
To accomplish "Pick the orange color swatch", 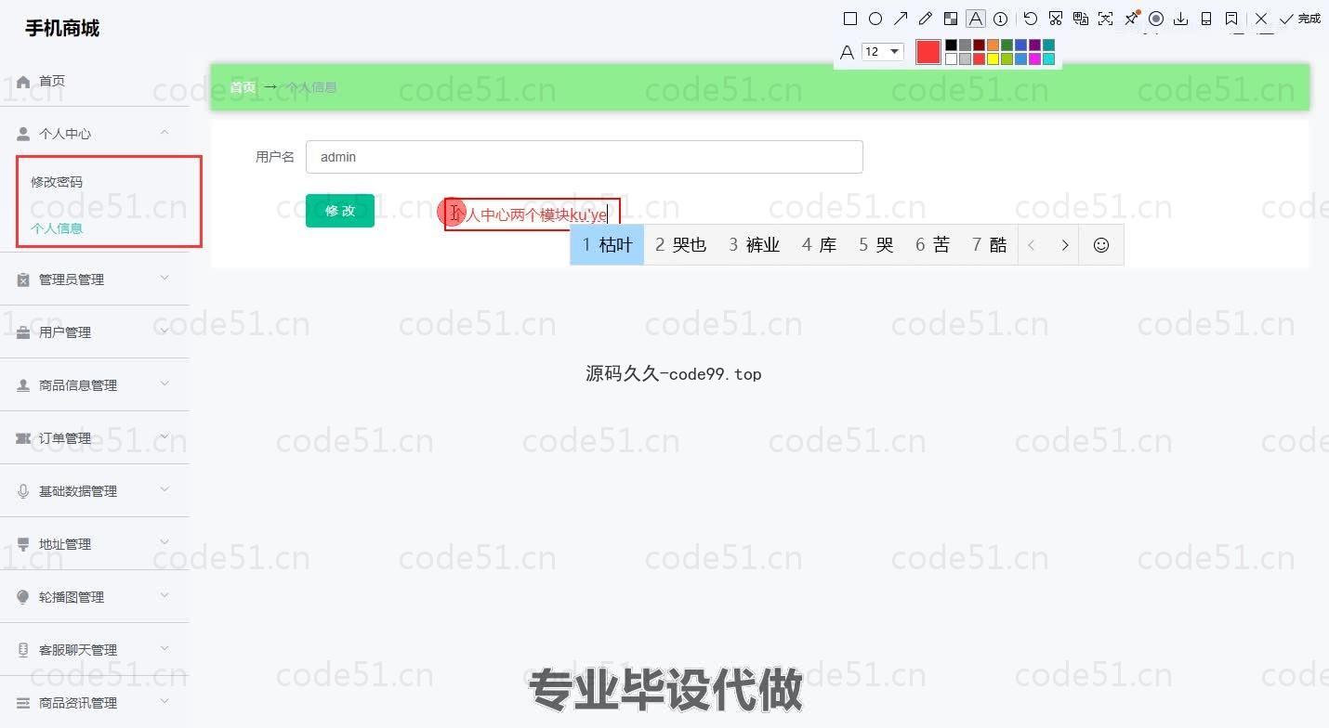I will pyautogui.click(x=993, y=45).
